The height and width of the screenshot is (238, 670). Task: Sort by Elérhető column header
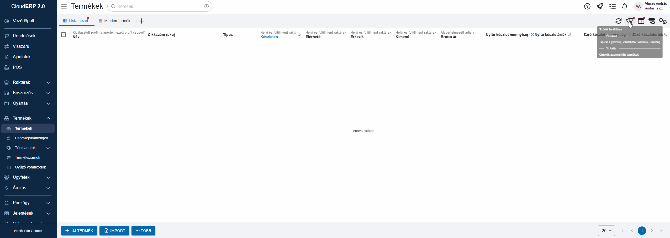(313, 37)
